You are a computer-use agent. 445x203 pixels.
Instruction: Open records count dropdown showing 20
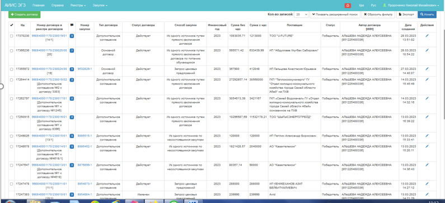pyautogui.click(x=301, y=14)
